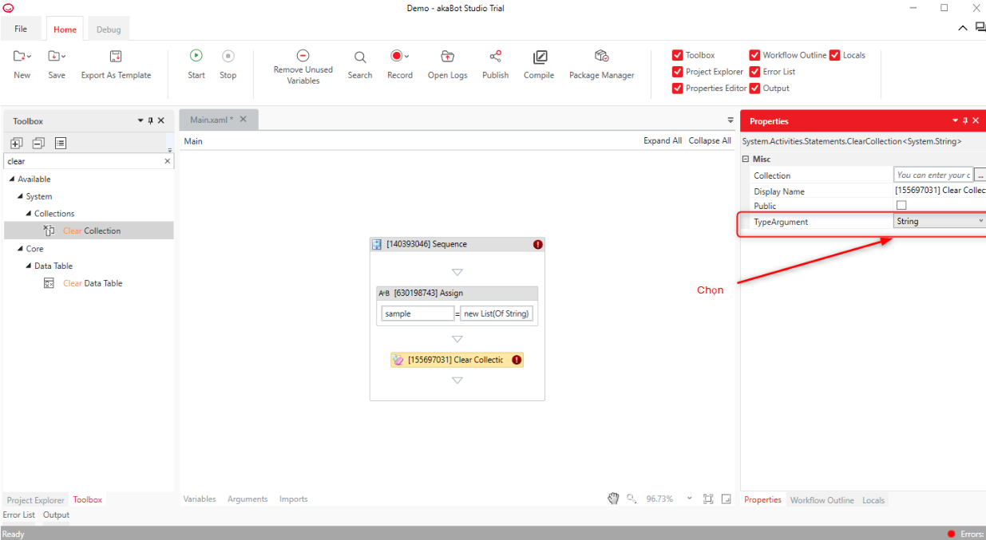This screenshot has height=540, width=986.
Task: Click the Clear Collection activity icon in Toolbox
Action: (x=49, y=231)
